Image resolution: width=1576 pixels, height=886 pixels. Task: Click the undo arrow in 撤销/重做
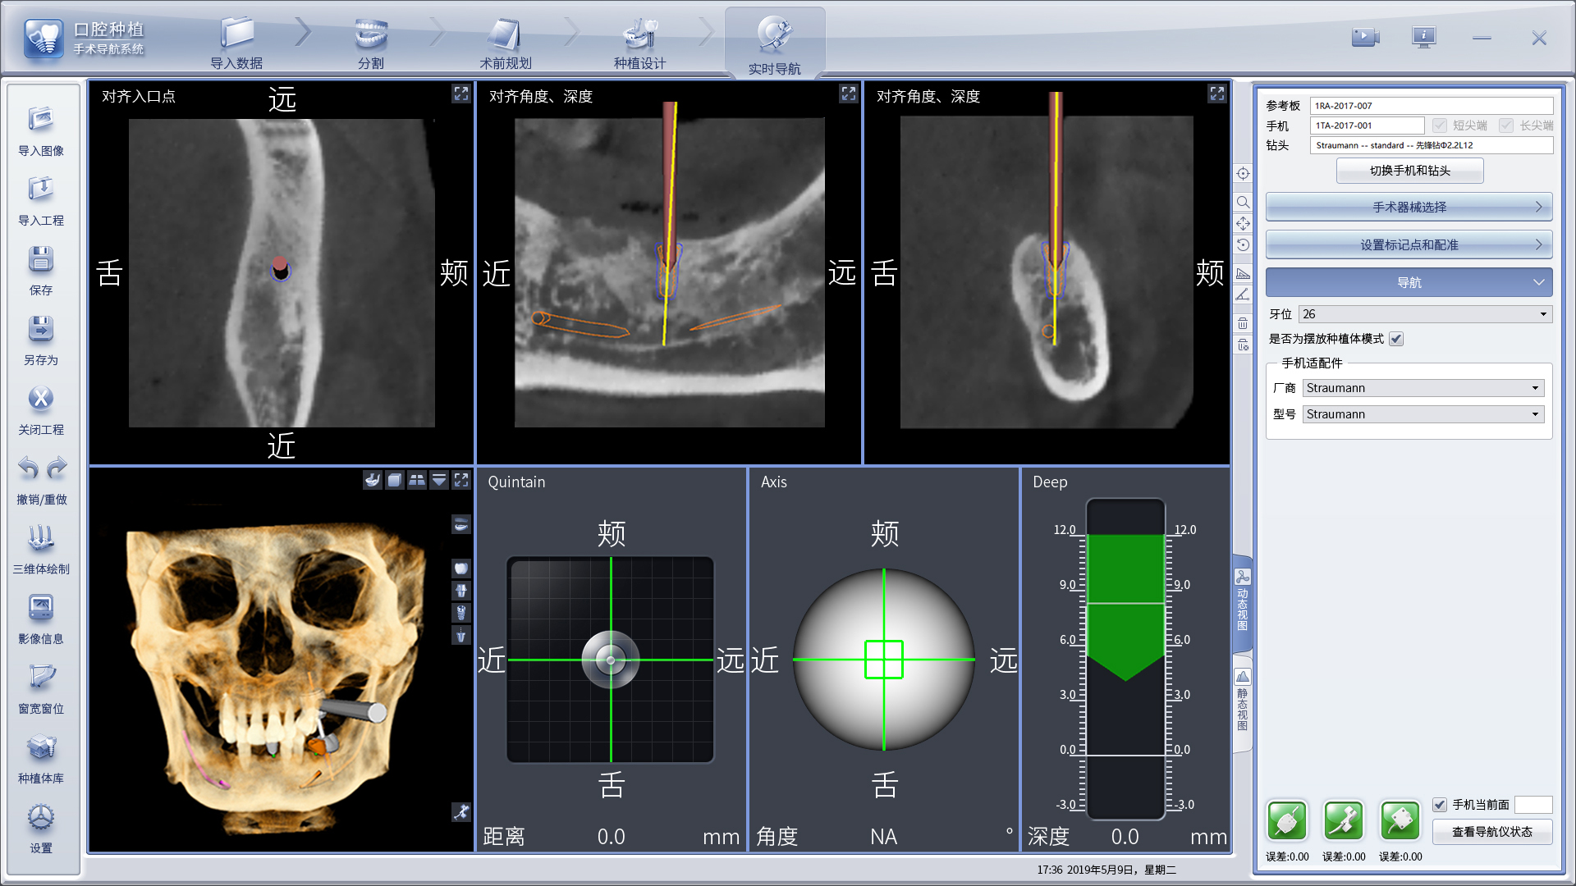29,468
